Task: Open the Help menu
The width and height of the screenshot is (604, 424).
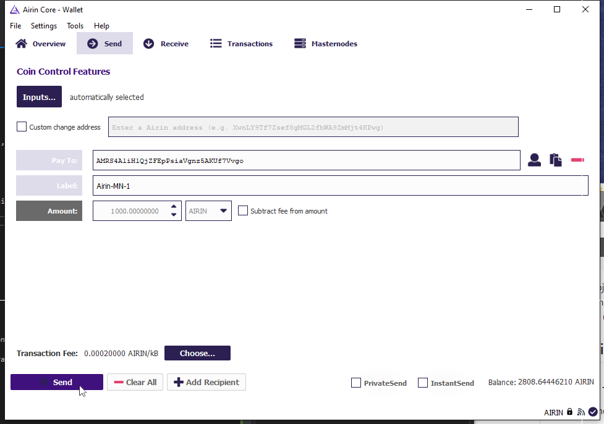Action: click(x=101, y=26)
